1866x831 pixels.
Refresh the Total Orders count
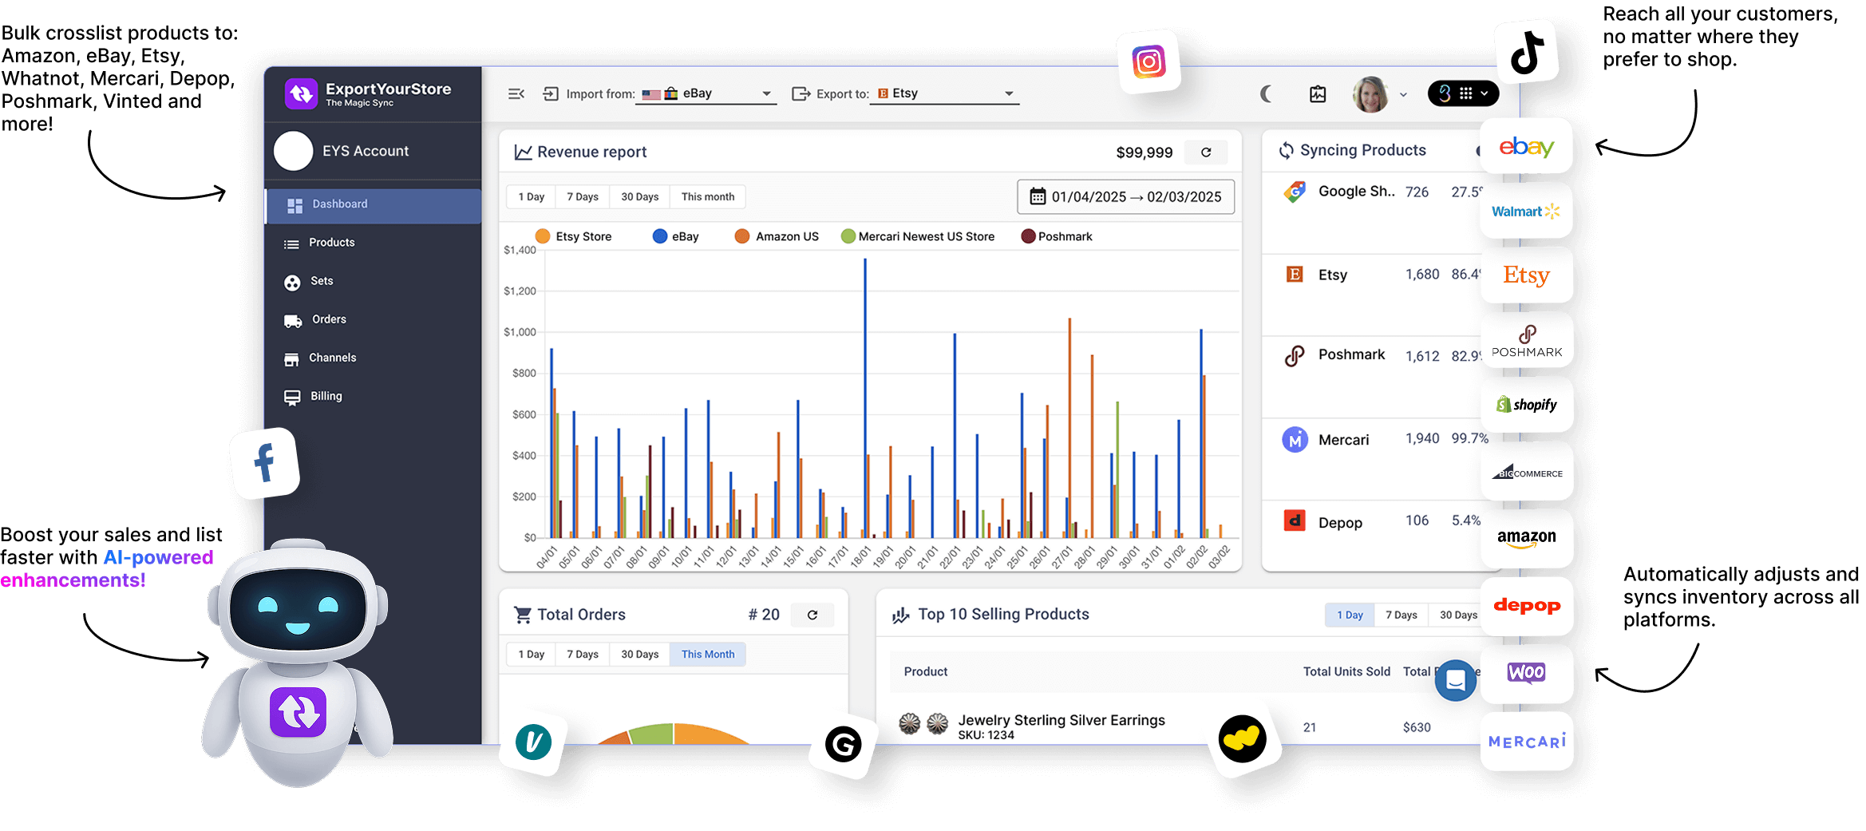click(812, 615)
